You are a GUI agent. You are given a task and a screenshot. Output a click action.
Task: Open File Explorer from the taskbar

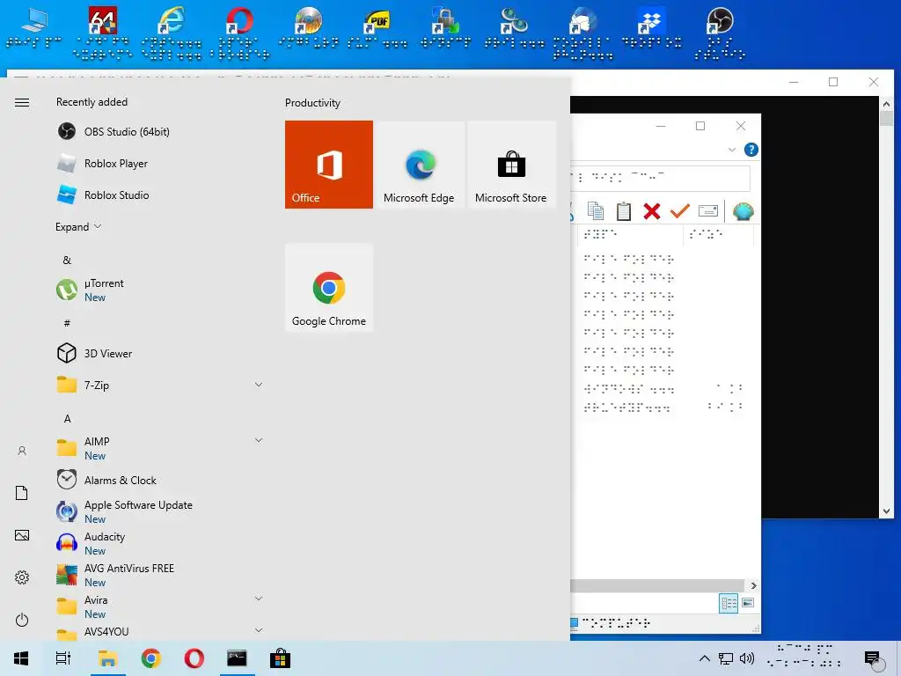[107, 658]
